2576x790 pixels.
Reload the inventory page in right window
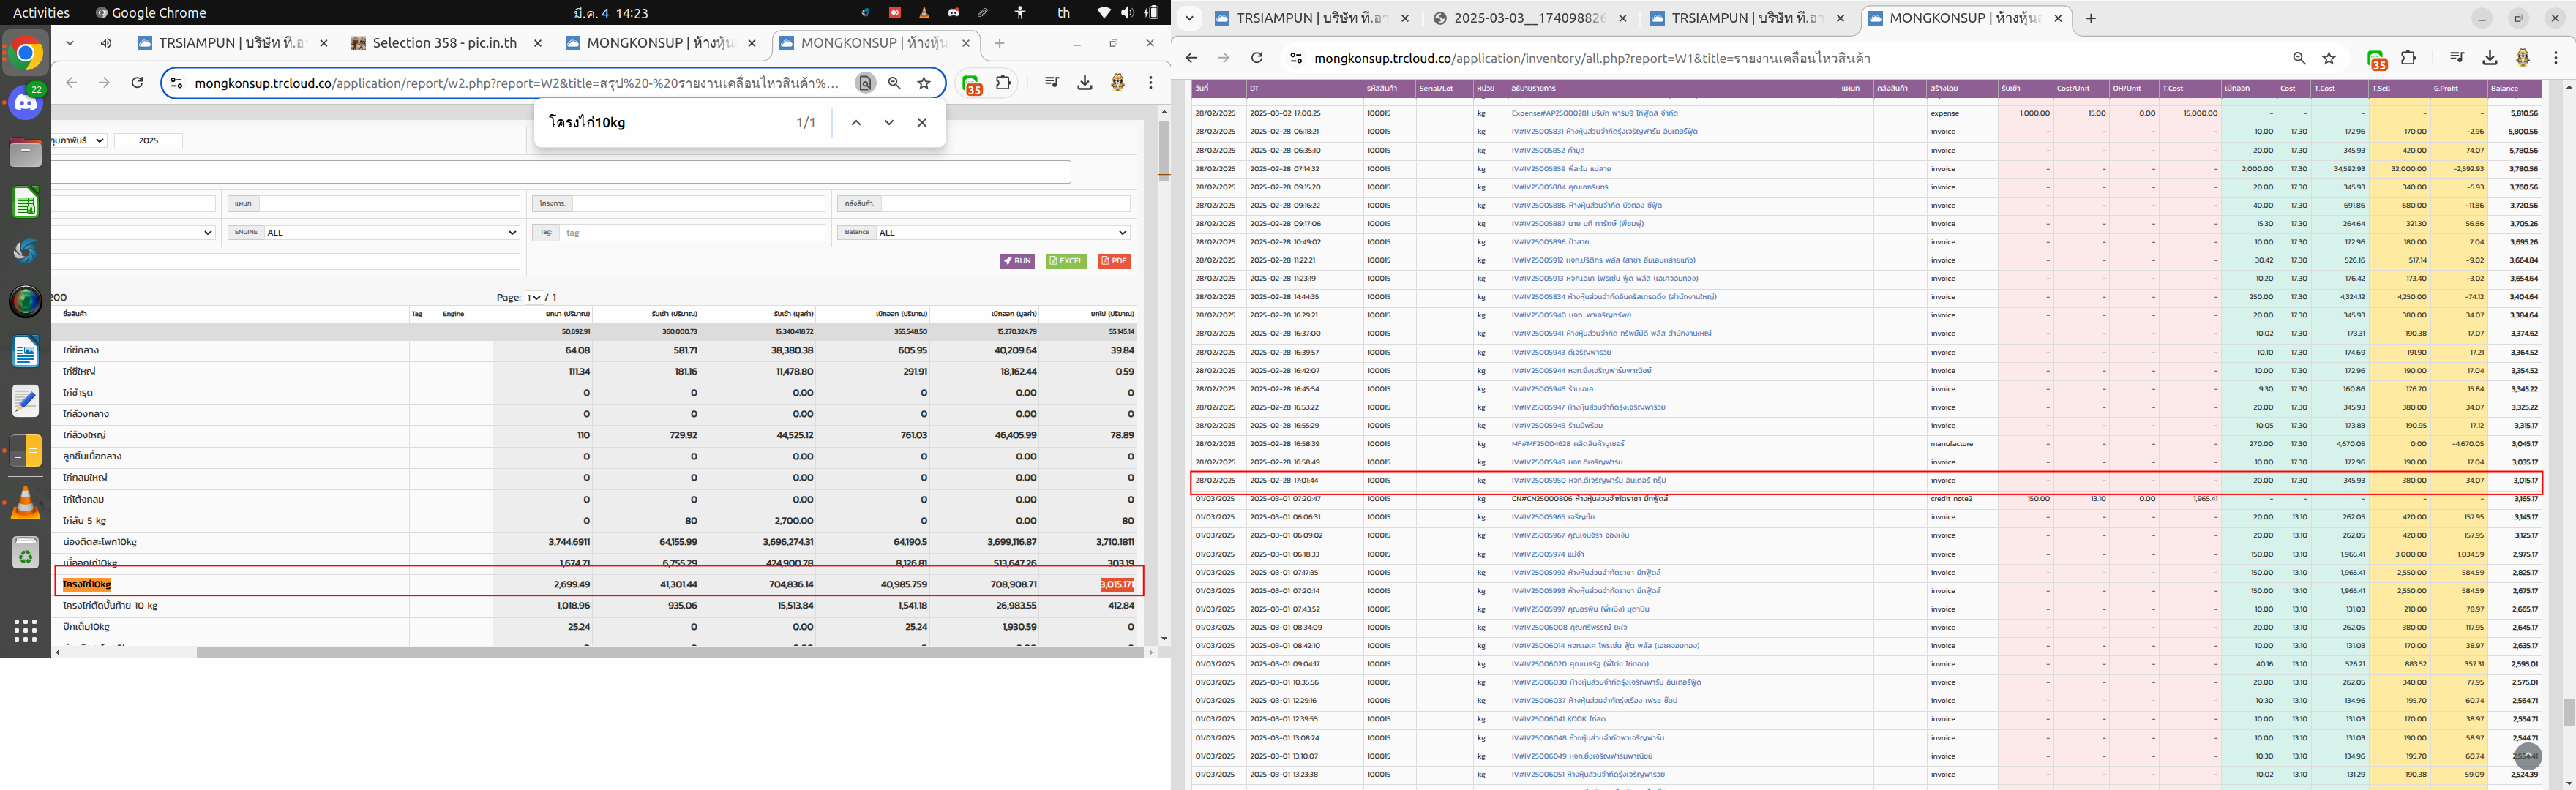(x=1257, y=58)
